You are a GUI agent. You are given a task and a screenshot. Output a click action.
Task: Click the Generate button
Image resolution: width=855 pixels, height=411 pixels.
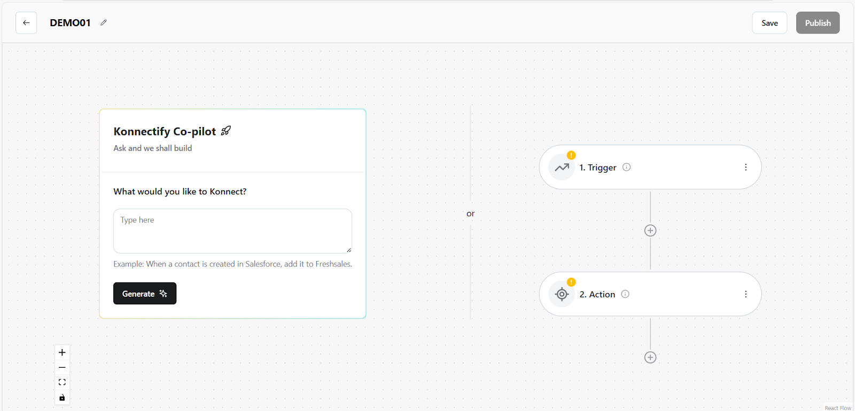click(x=145, y=294)
